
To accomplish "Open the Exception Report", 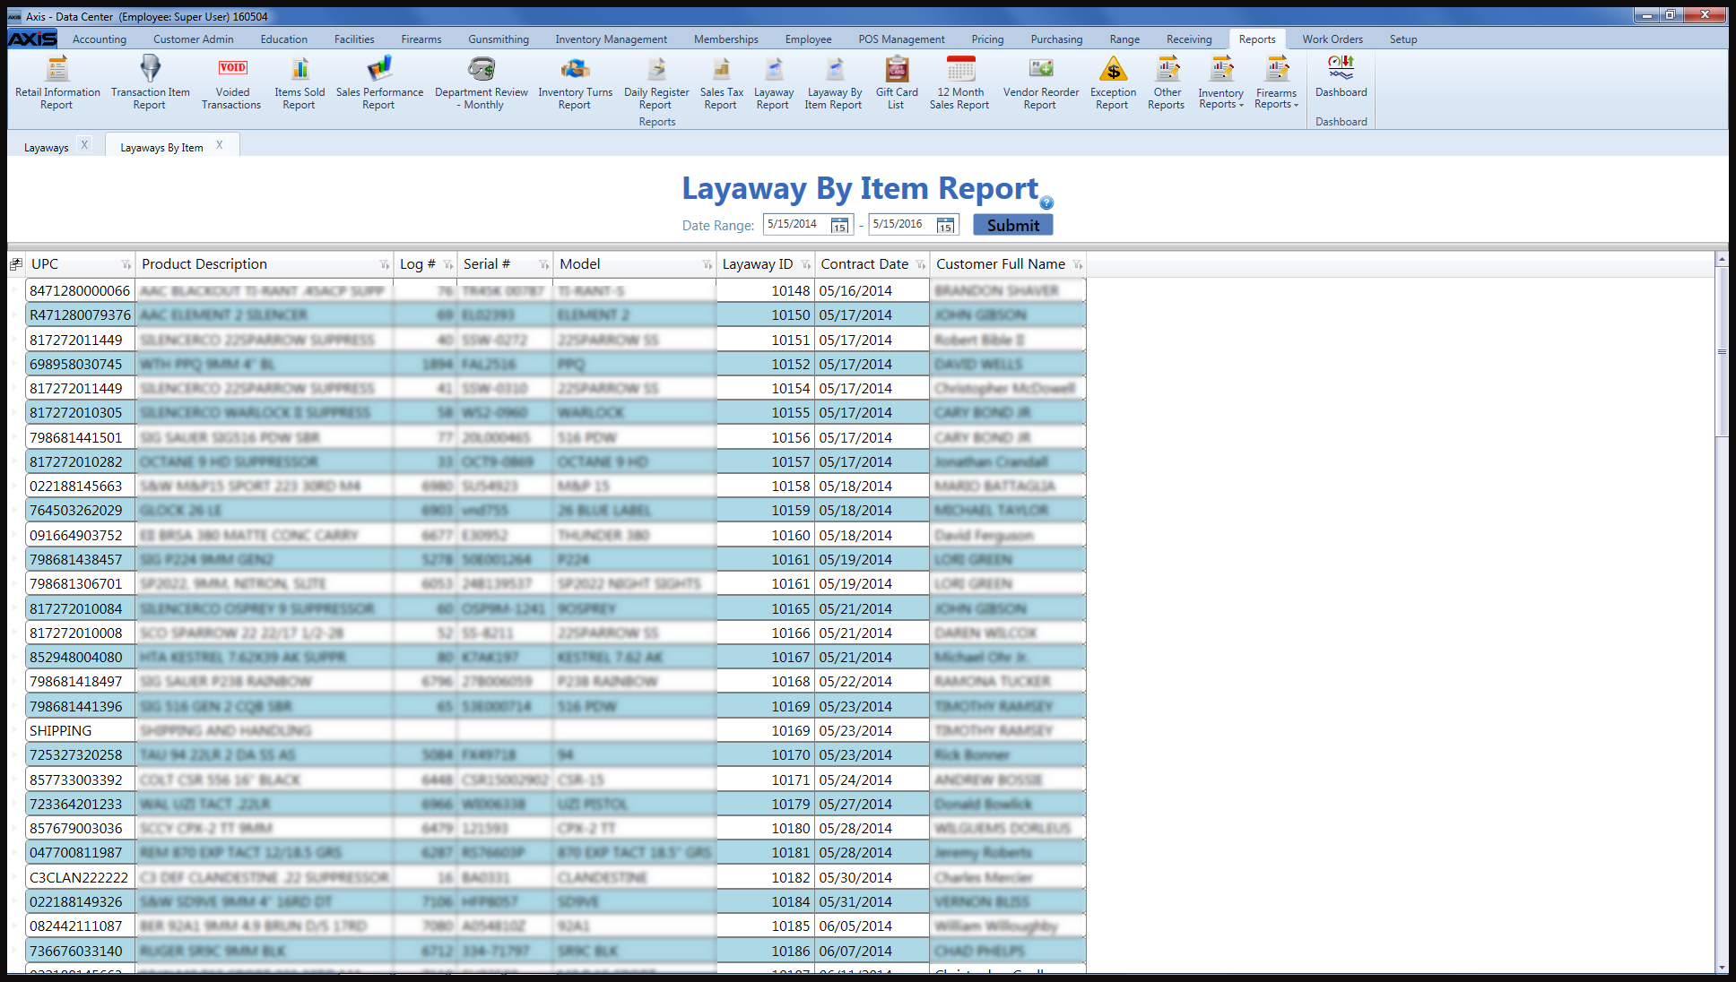I will click(1113, 82).
